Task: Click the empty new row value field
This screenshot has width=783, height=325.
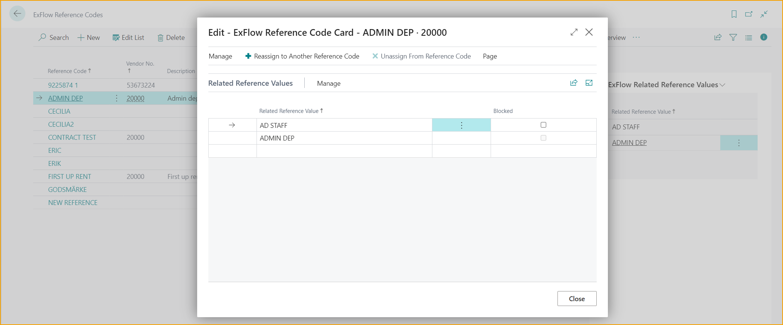Action: [344, 151]
